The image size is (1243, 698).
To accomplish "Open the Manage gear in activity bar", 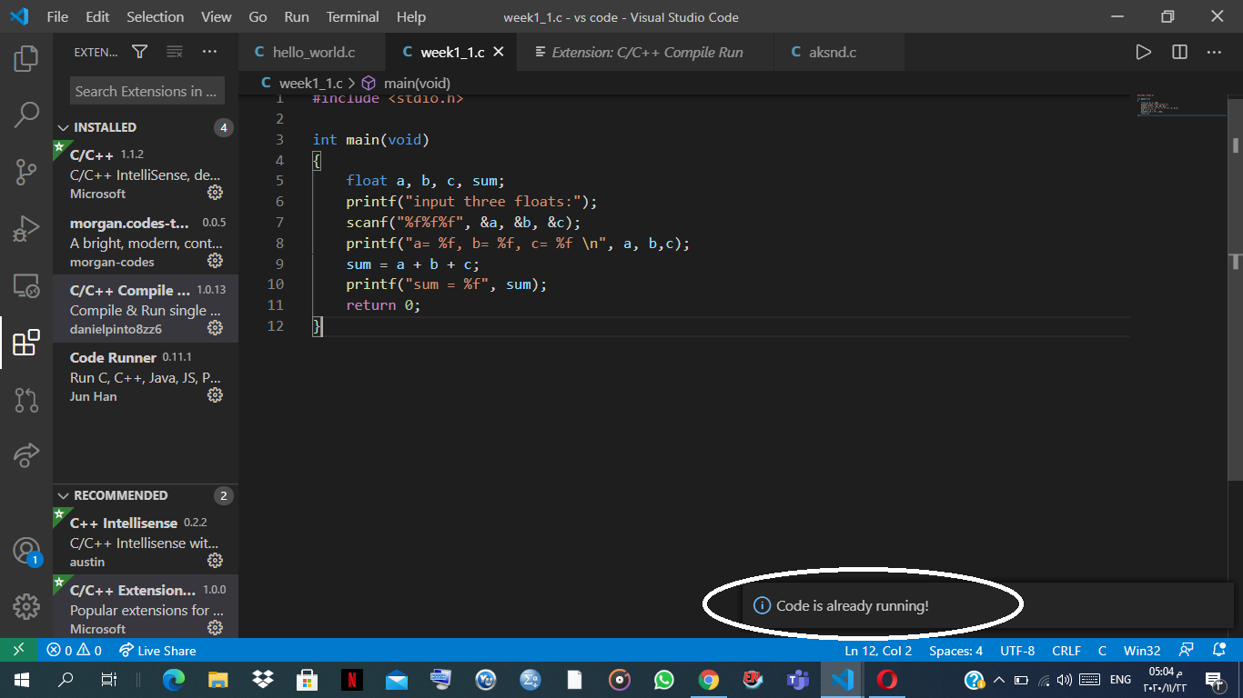I will (x=26, y=606).
